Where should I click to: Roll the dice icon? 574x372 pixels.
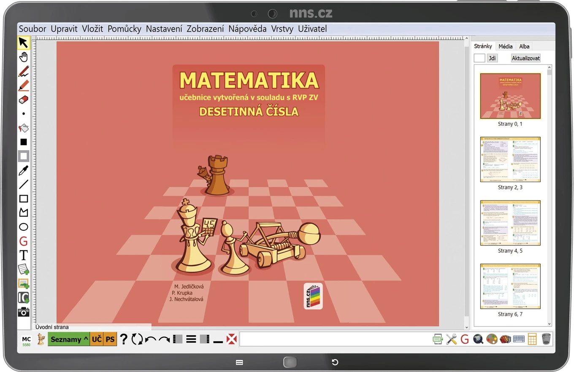(505, 339)
